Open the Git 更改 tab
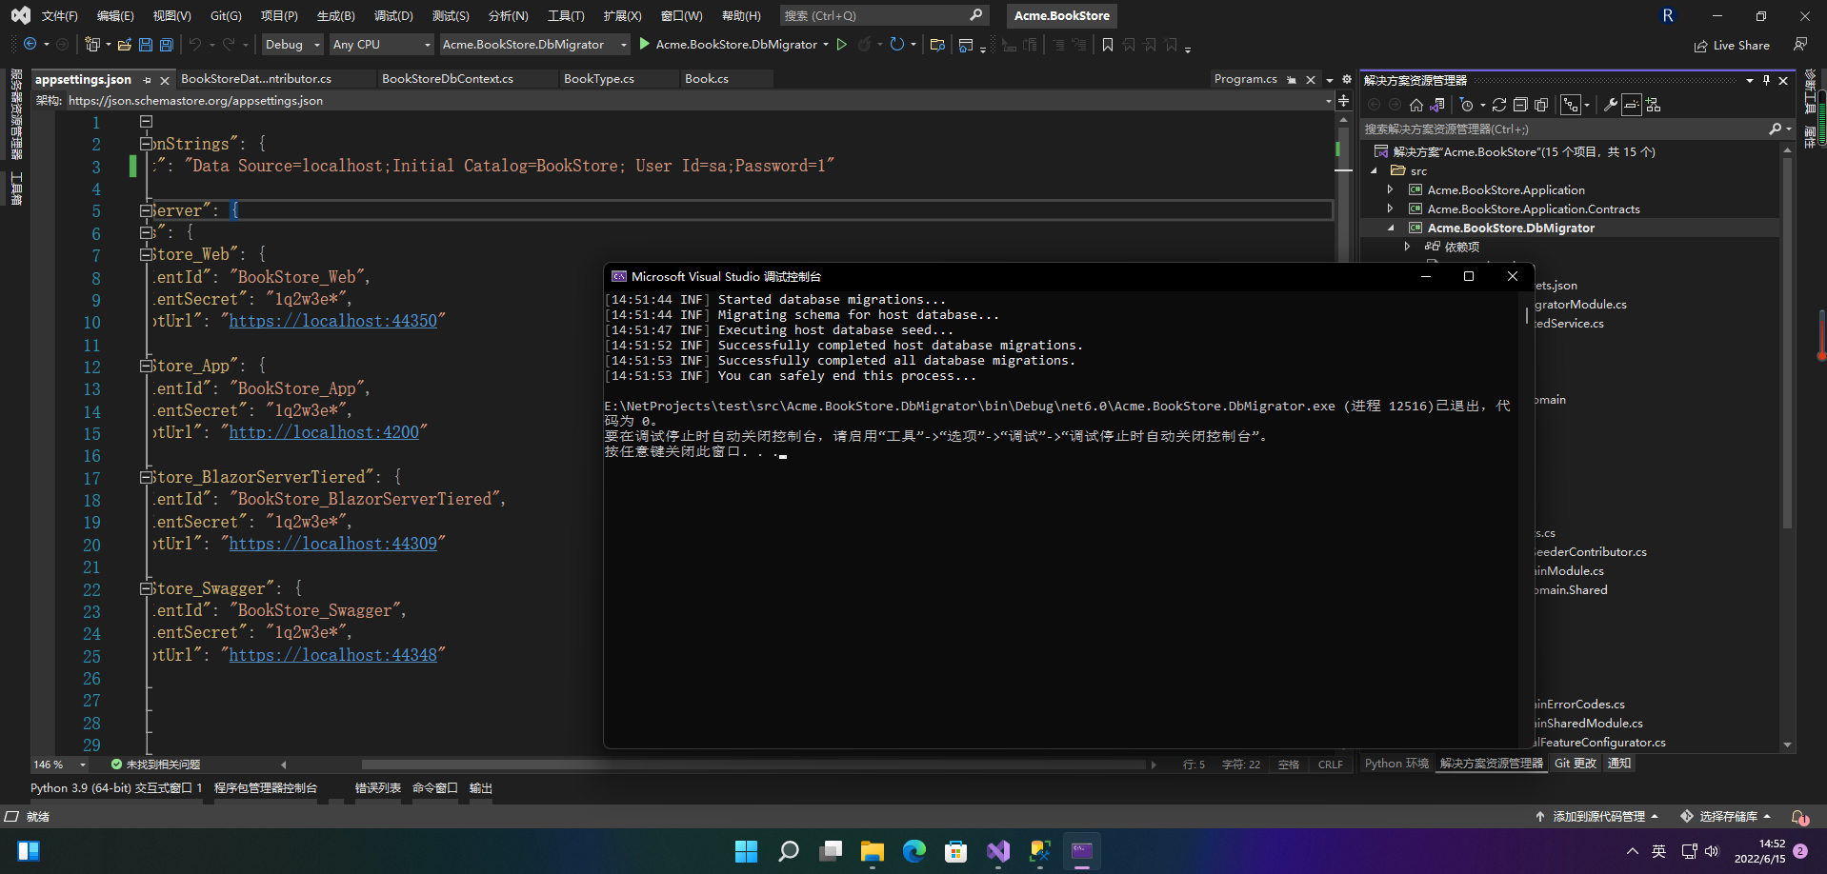The image size is (1827, 874). [x=1576, y=764]
